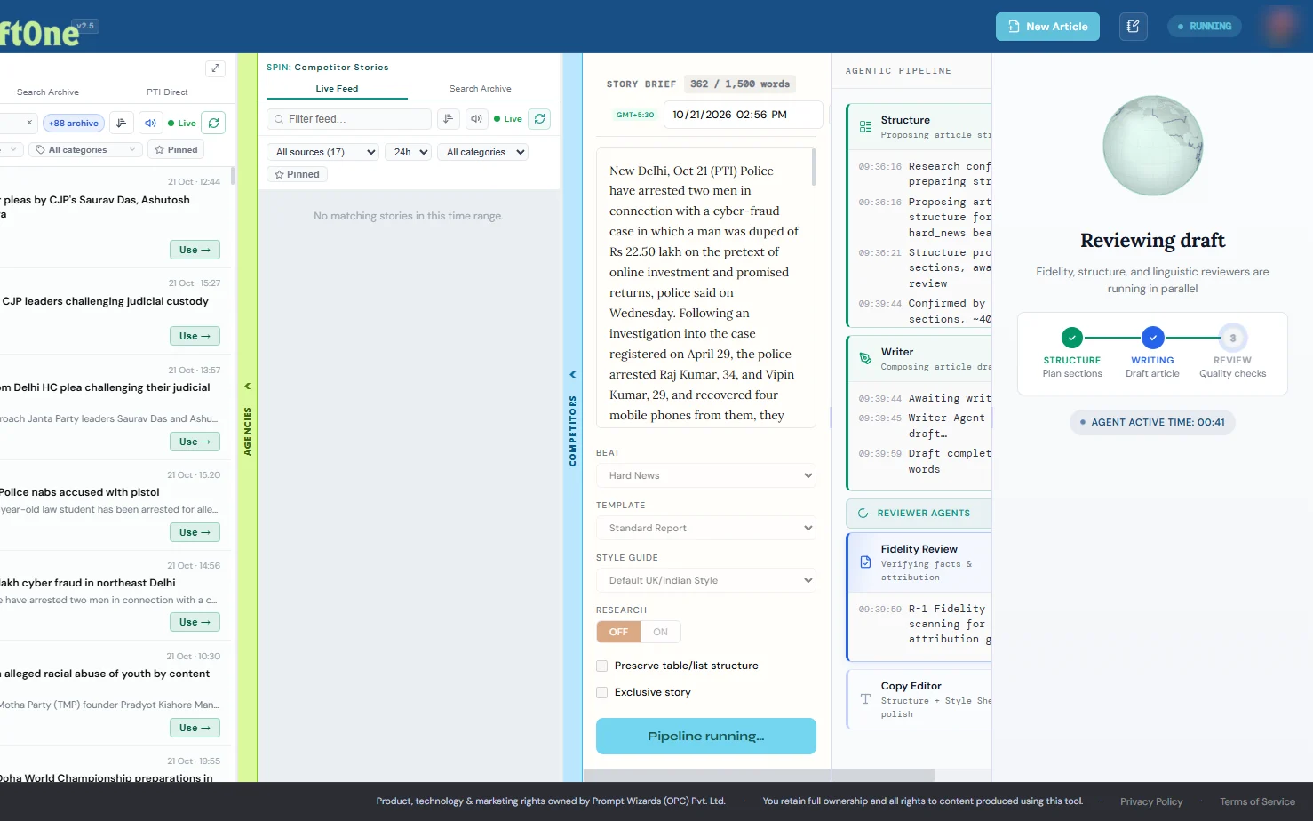
Task: Open the PTI Direct tab
Action: [x=167, y=92]
